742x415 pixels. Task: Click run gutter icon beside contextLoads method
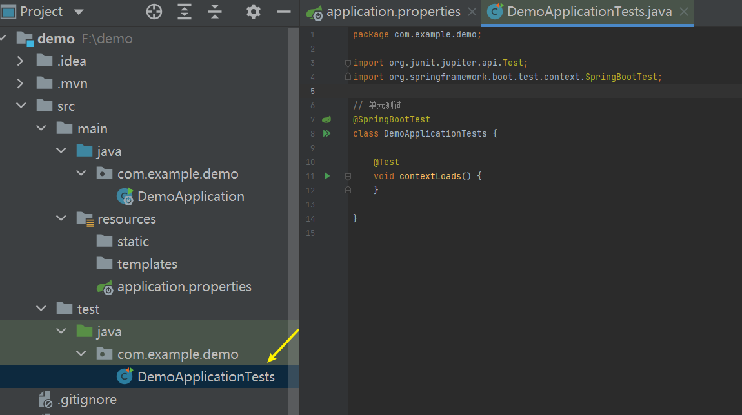pyautogui.click(x=326, y=176)
